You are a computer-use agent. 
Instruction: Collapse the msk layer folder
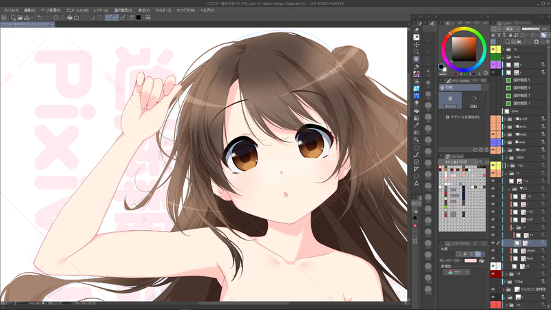[x=503, y=57]
